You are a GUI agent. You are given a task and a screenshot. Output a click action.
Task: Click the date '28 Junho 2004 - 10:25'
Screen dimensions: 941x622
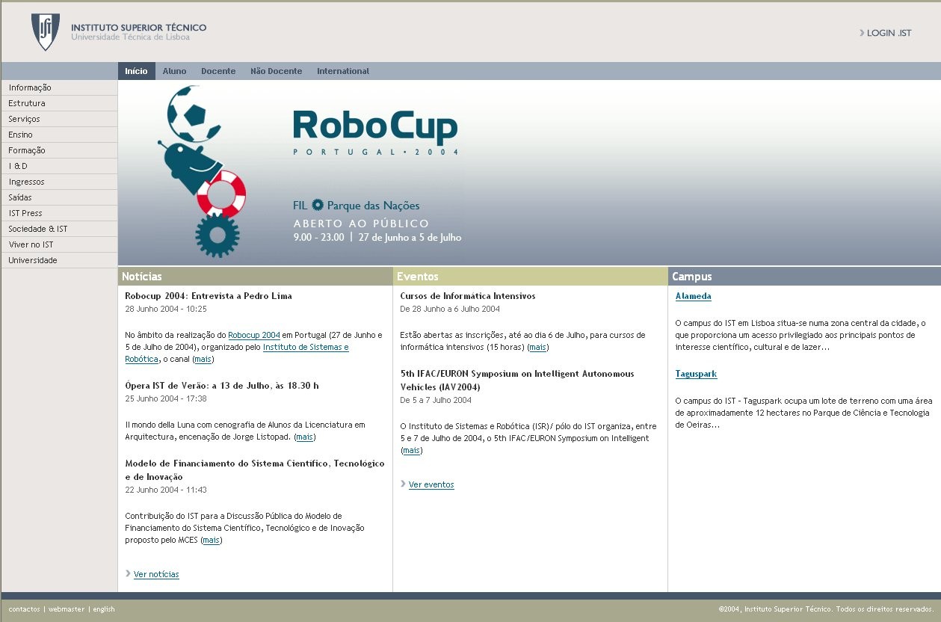click(x=166, y=309)
